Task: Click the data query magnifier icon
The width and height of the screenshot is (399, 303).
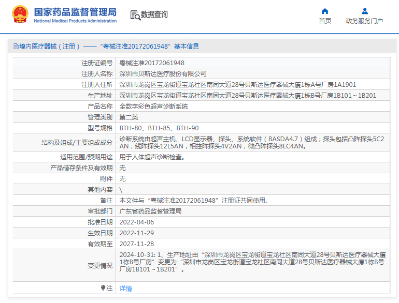Action: (135, 15)
